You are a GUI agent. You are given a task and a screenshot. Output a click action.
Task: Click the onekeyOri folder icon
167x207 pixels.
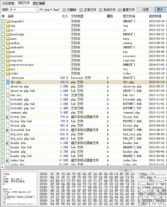8,47
